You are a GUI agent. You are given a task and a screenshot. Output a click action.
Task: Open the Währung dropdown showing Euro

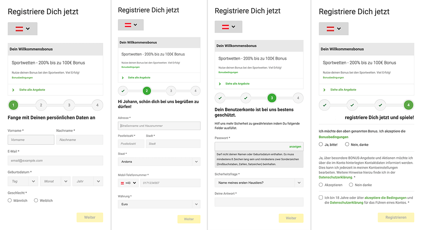pos(159,204)
